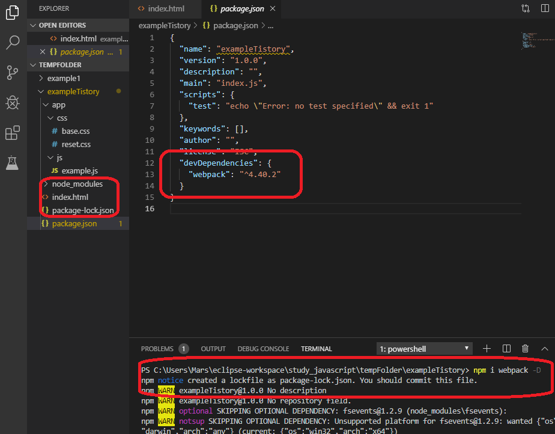
Task: Click the "devDependencies" key on line 12
Action: click(219, 163)
